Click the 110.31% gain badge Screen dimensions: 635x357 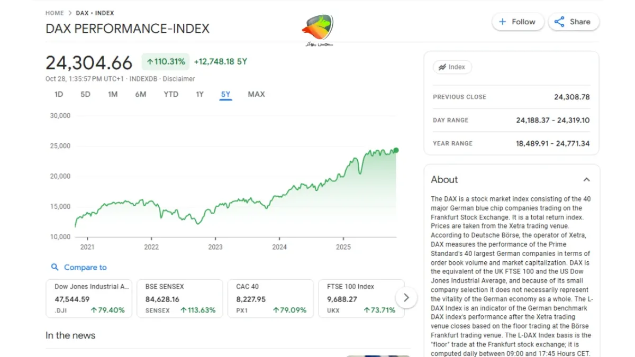(x=166, y=61)
